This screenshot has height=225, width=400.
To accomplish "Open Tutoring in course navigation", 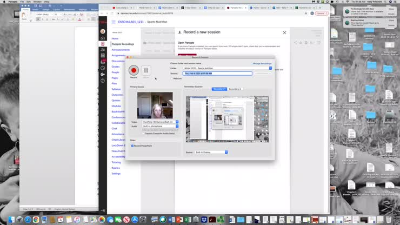I will (116, 162).
